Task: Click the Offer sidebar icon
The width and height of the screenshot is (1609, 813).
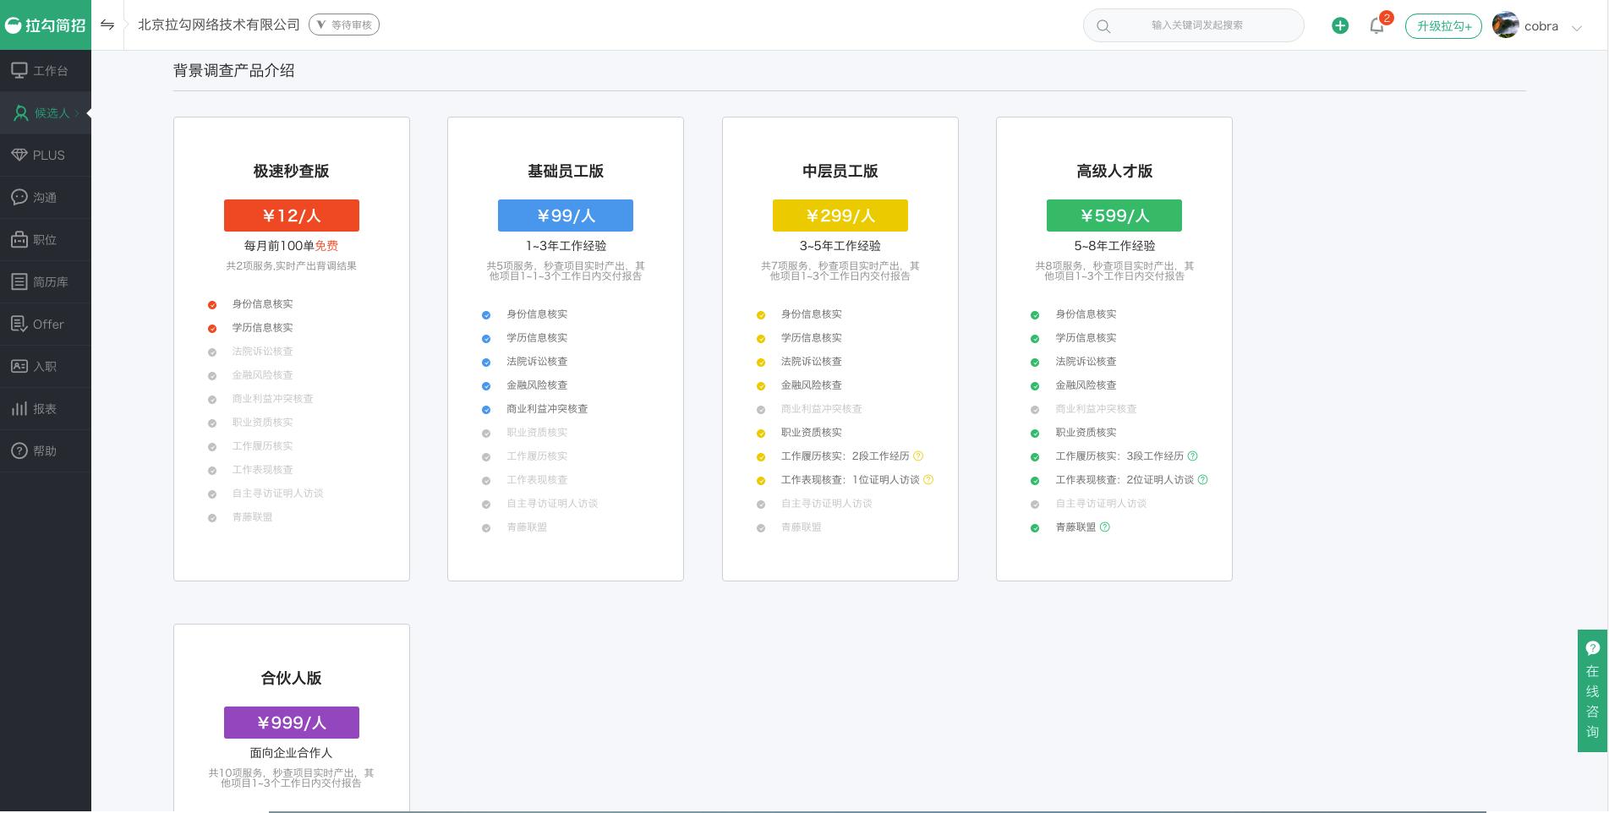Action: [19, 324]
